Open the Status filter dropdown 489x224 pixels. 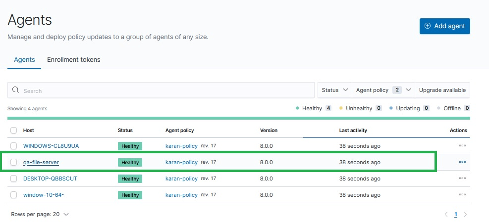[334, 90]
